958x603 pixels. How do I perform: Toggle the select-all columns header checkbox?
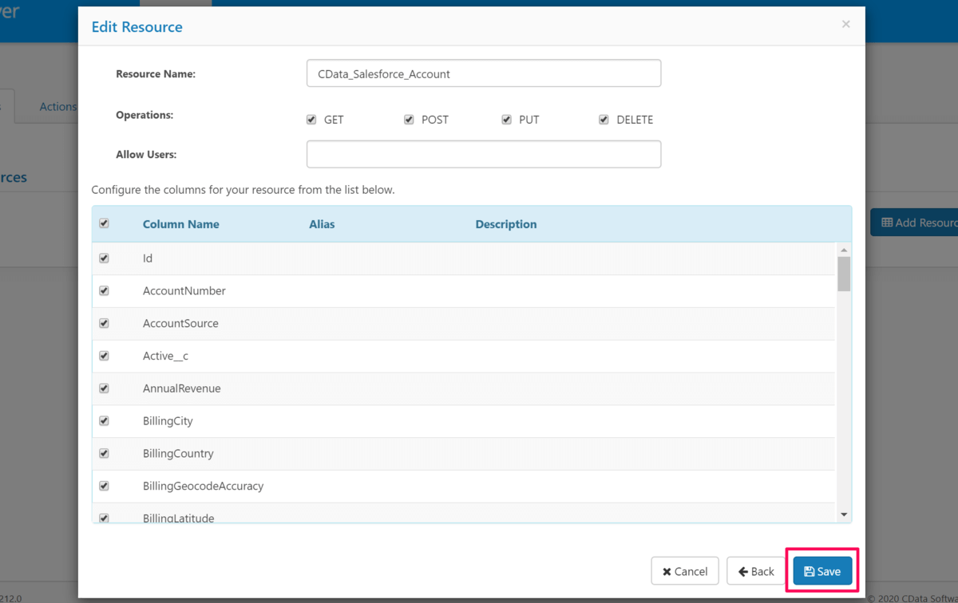104,223
